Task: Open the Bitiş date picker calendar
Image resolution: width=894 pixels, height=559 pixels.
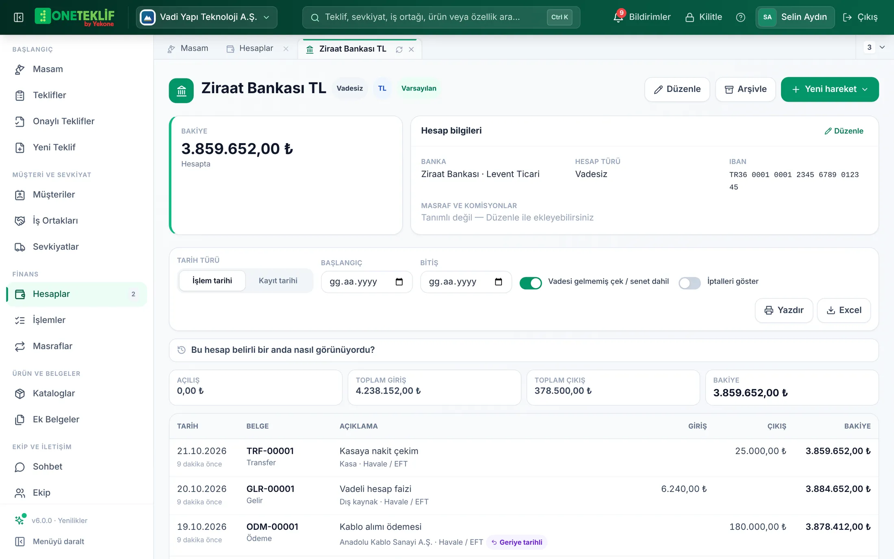Action: click(x=498, y=282)
